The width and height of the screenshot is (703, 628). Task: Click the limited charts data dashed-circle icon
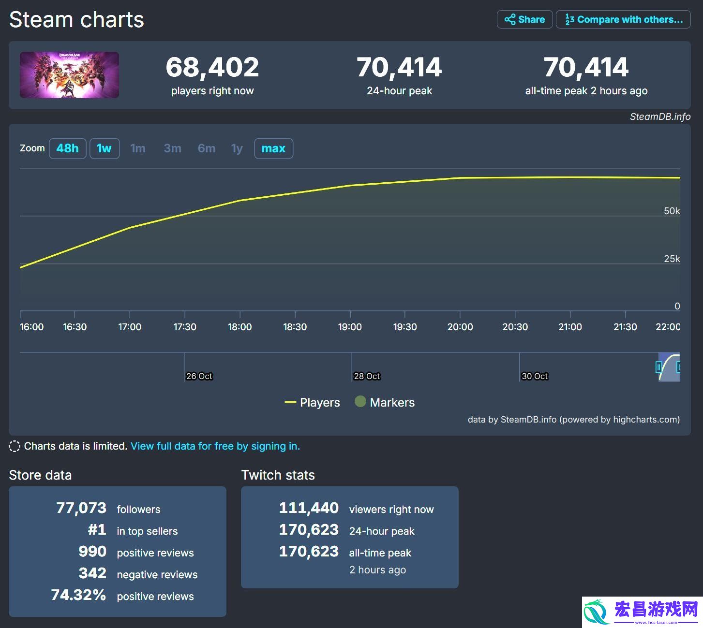pyautogui.click(x=15, y=446)
